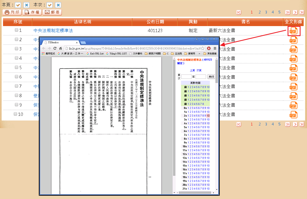This screenshot has width=307, height=199.
Task: Open the Chrome hamburger menu
Action: coord(215,48)
